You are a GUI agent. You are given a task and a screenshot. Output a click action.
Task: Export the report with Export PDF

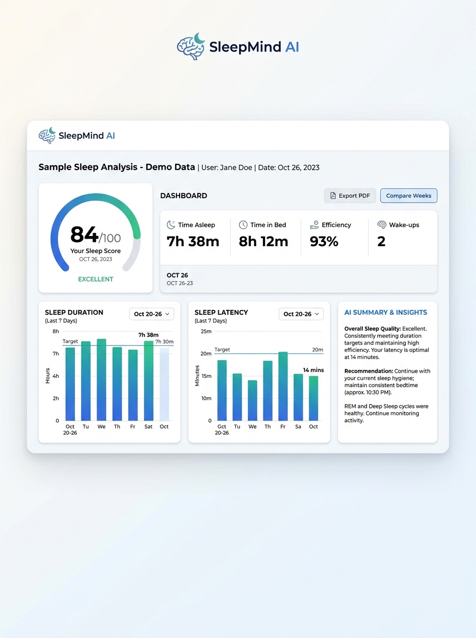point(350,196)
